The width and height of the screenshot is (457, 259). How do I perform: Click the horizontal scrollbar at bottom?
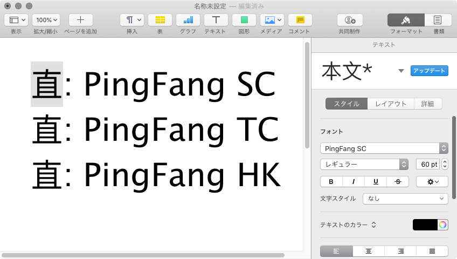pos(143,255)
